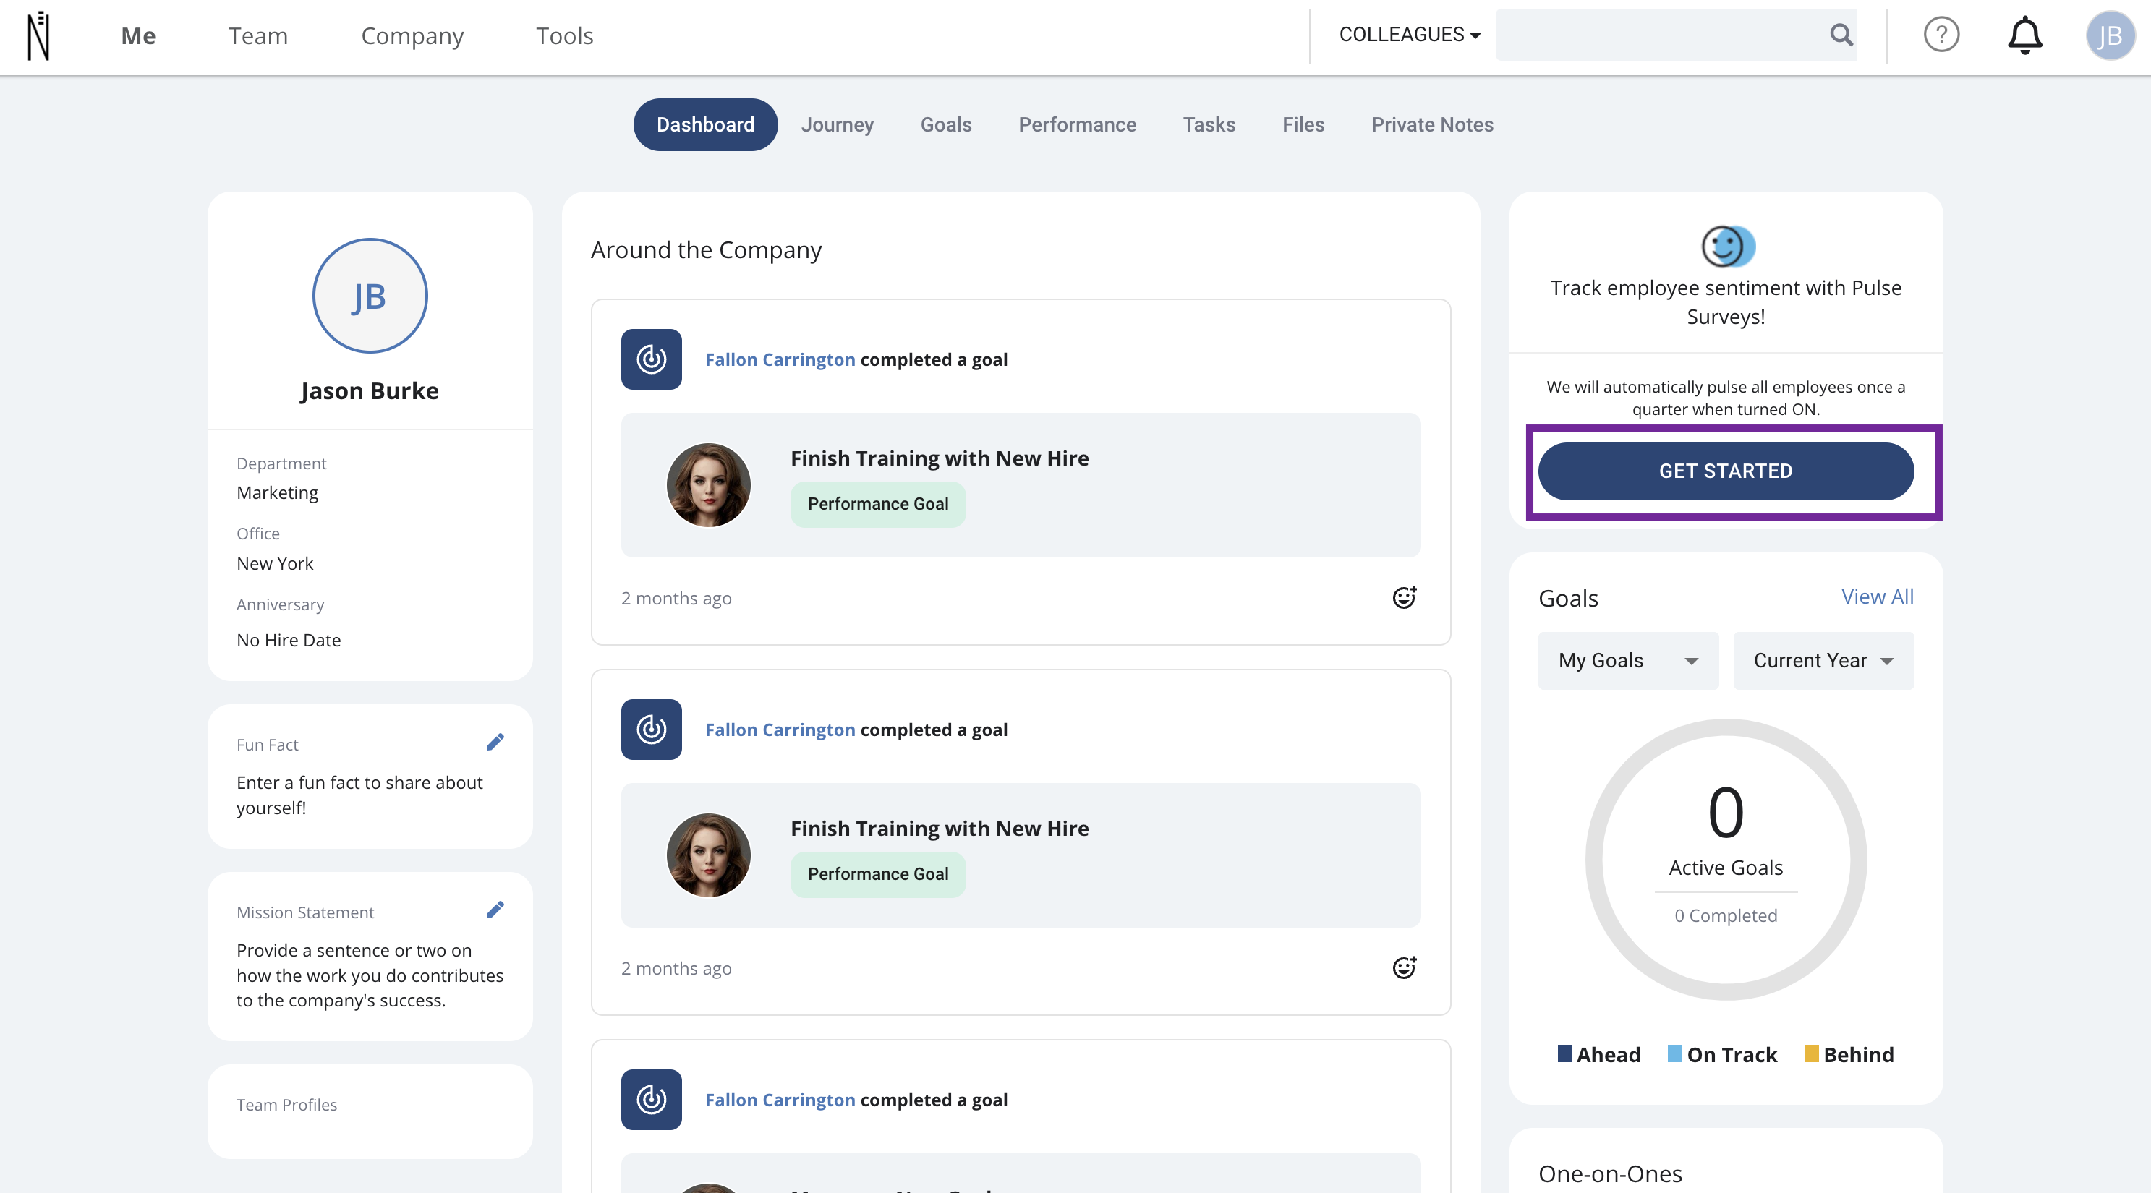This screenshot has height=1193, width=2151.
Task: Click the New York office value
Action: click(x=275, y=563)
